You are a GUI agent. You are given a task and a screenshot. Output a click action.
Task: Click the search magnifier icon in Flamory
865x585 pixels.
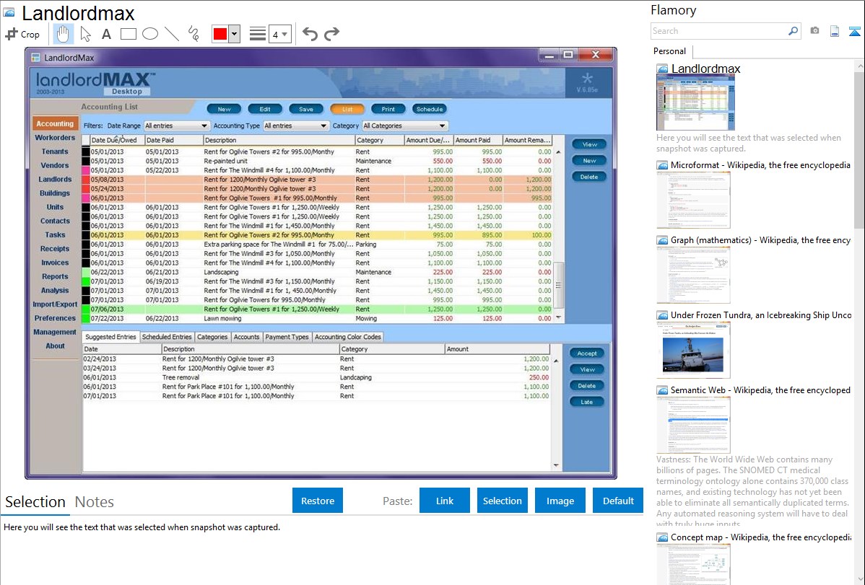793,31
